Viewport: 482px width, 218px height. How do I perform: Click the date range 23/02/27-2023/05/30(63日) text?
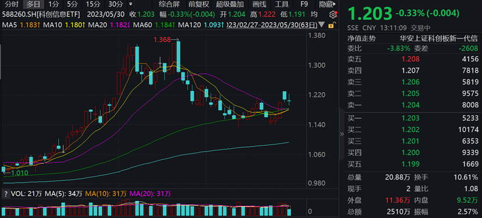point(272,25)
